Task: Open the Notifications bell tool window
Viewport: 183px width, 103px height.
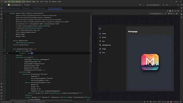Action: [182, 8]
